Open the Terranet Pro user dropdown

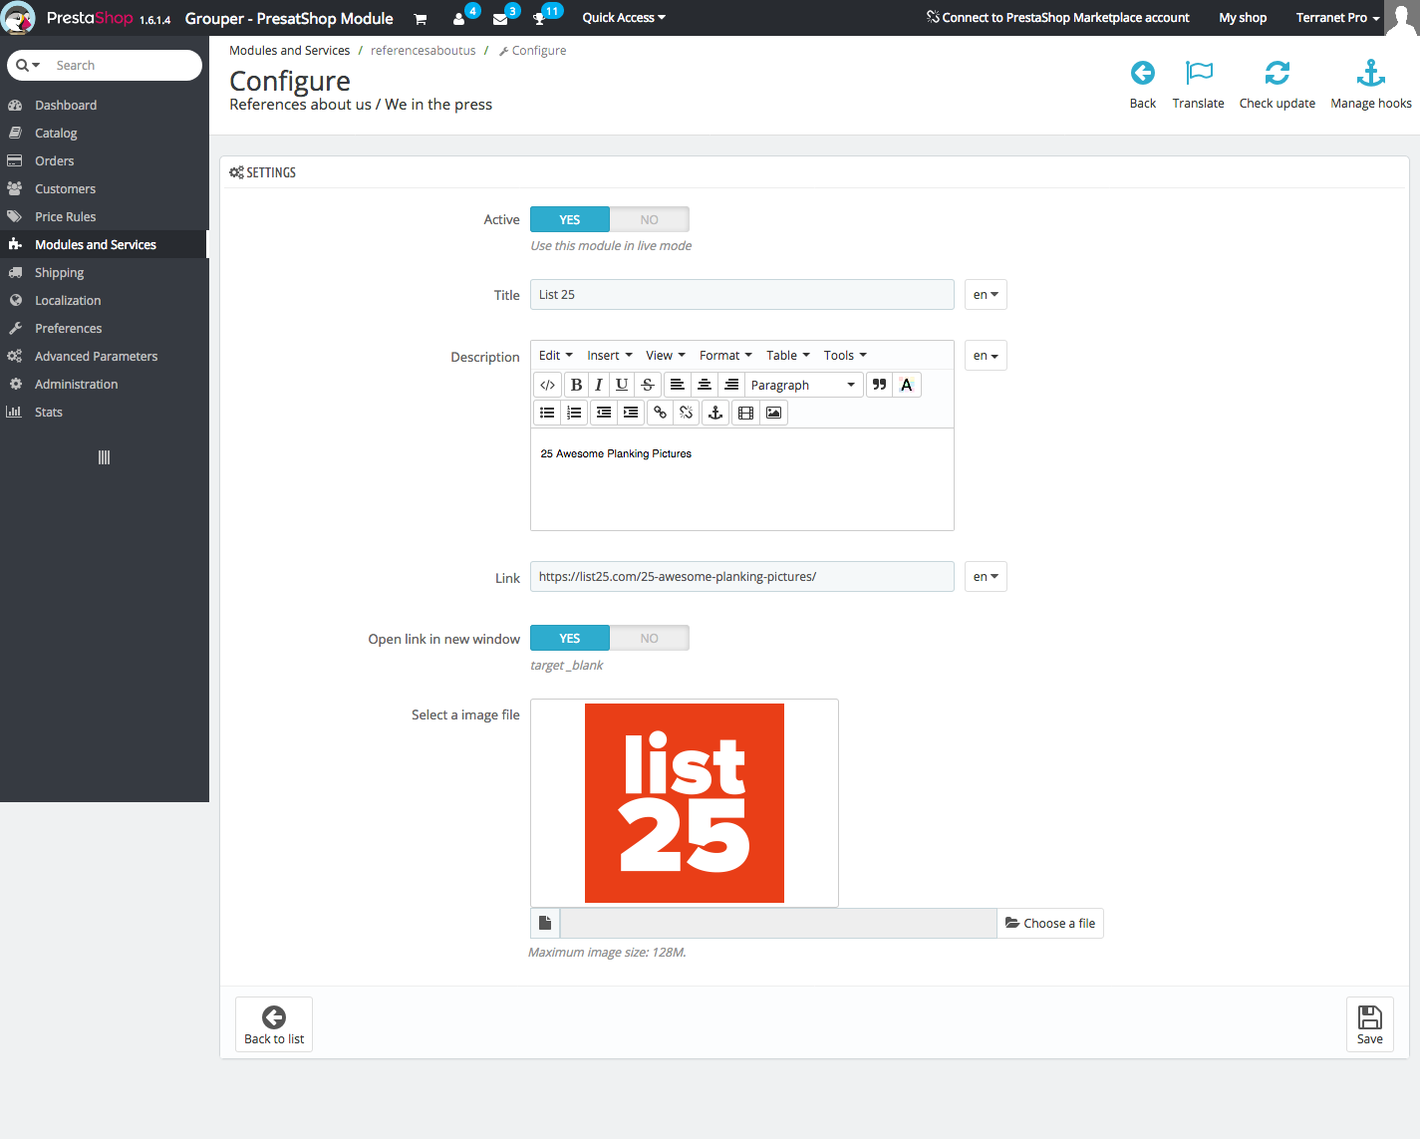(1338, 18)
